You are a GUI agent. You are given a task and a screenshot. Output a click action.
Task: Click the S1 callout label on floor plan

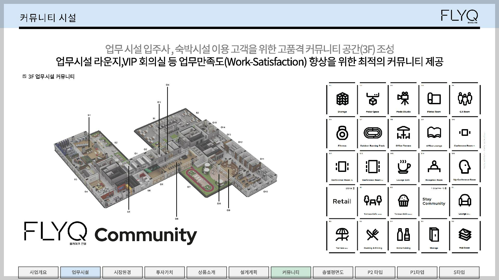point(89,115)
